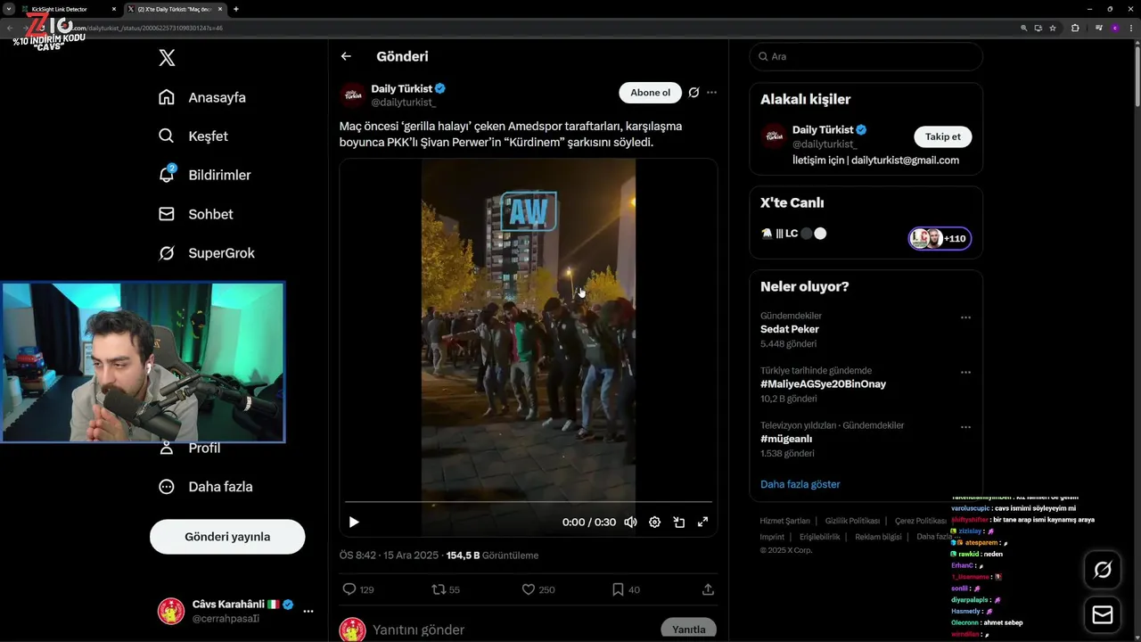This screenshot has height=642, width=1141.
Task: Expand Daha fazla menu
Action: pos(205,487)
